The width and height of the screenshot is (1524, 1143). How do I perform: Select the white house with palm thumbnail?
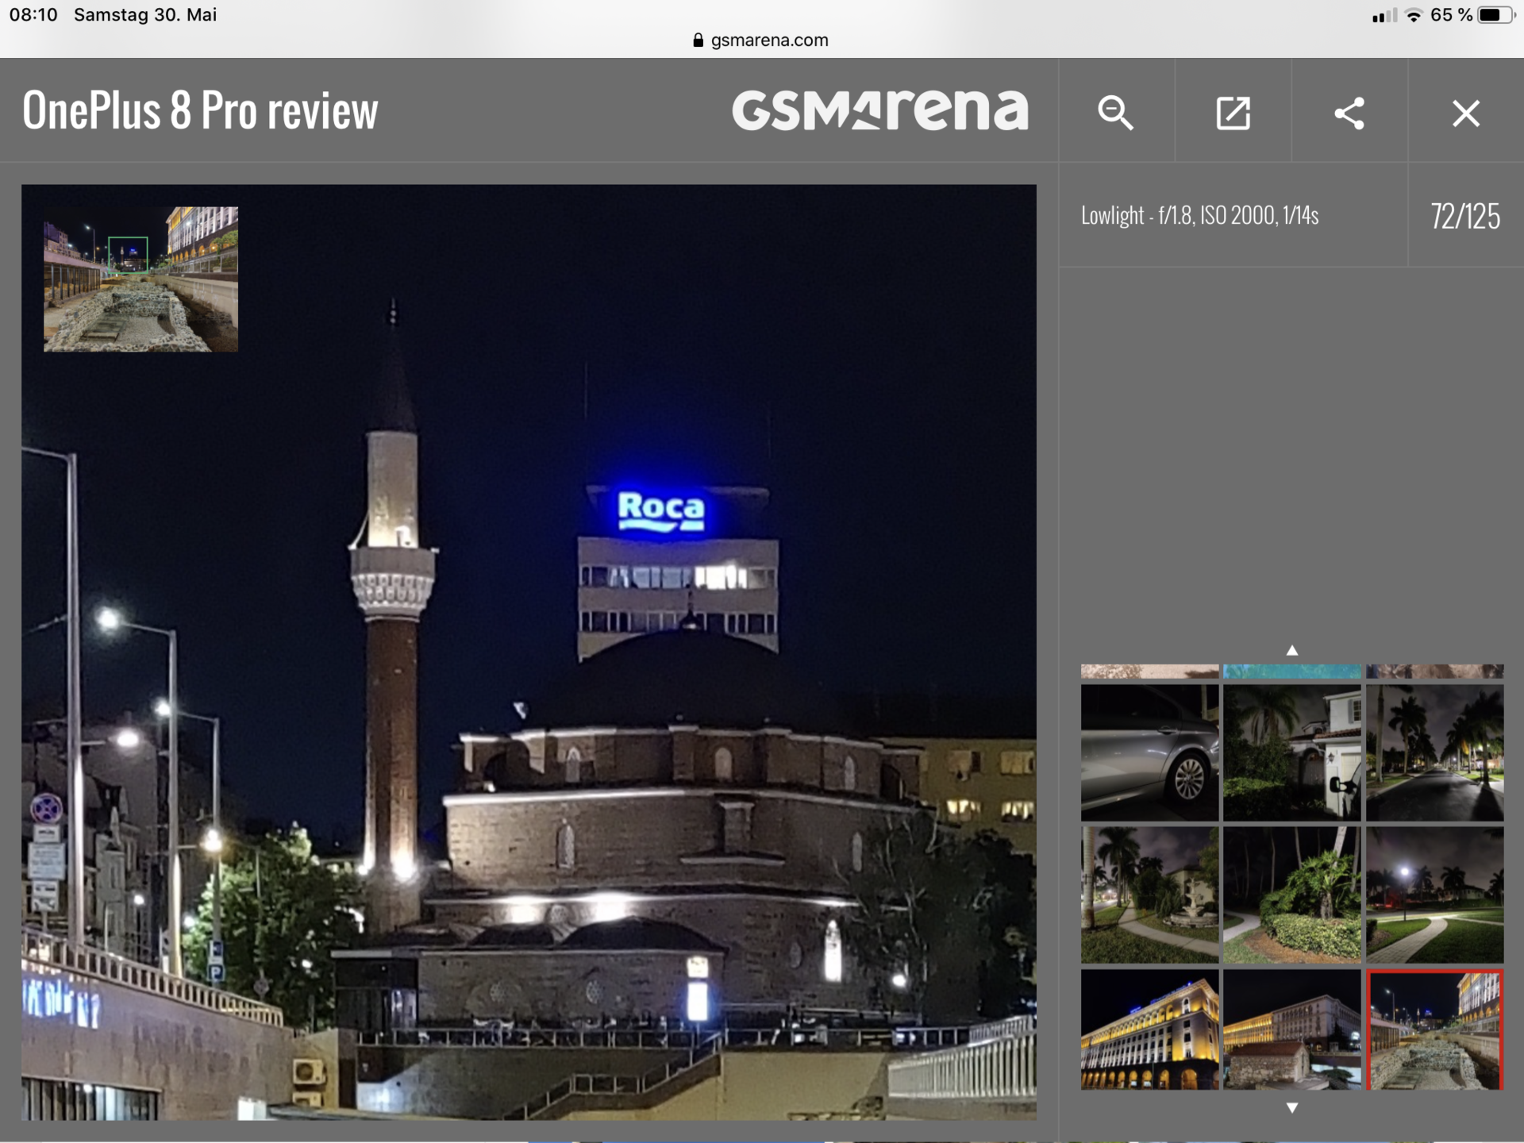1292,752
